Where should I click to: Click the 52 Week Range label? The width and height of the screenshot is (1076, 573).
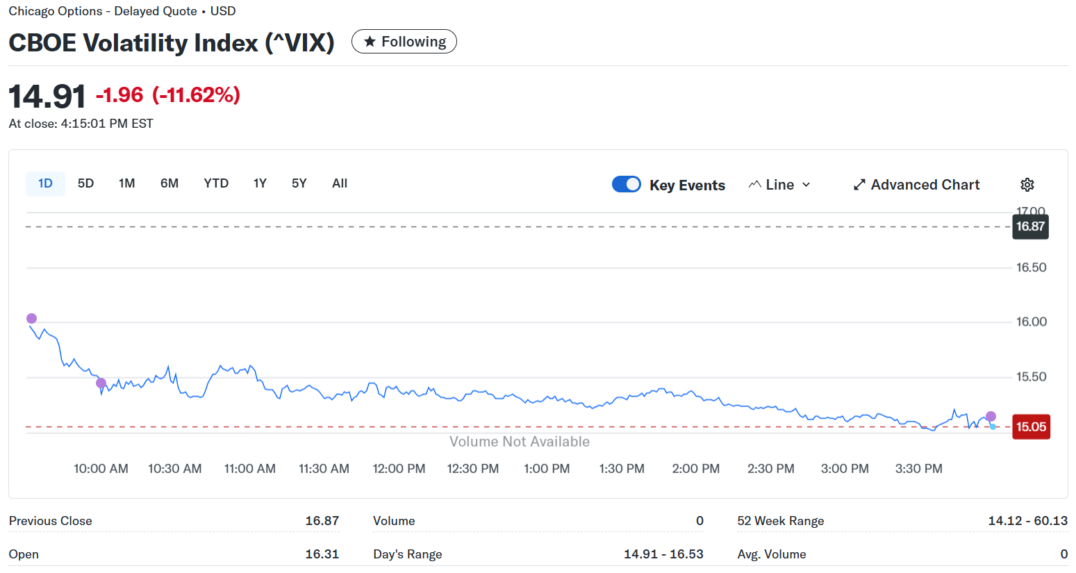tap(781, 521)
